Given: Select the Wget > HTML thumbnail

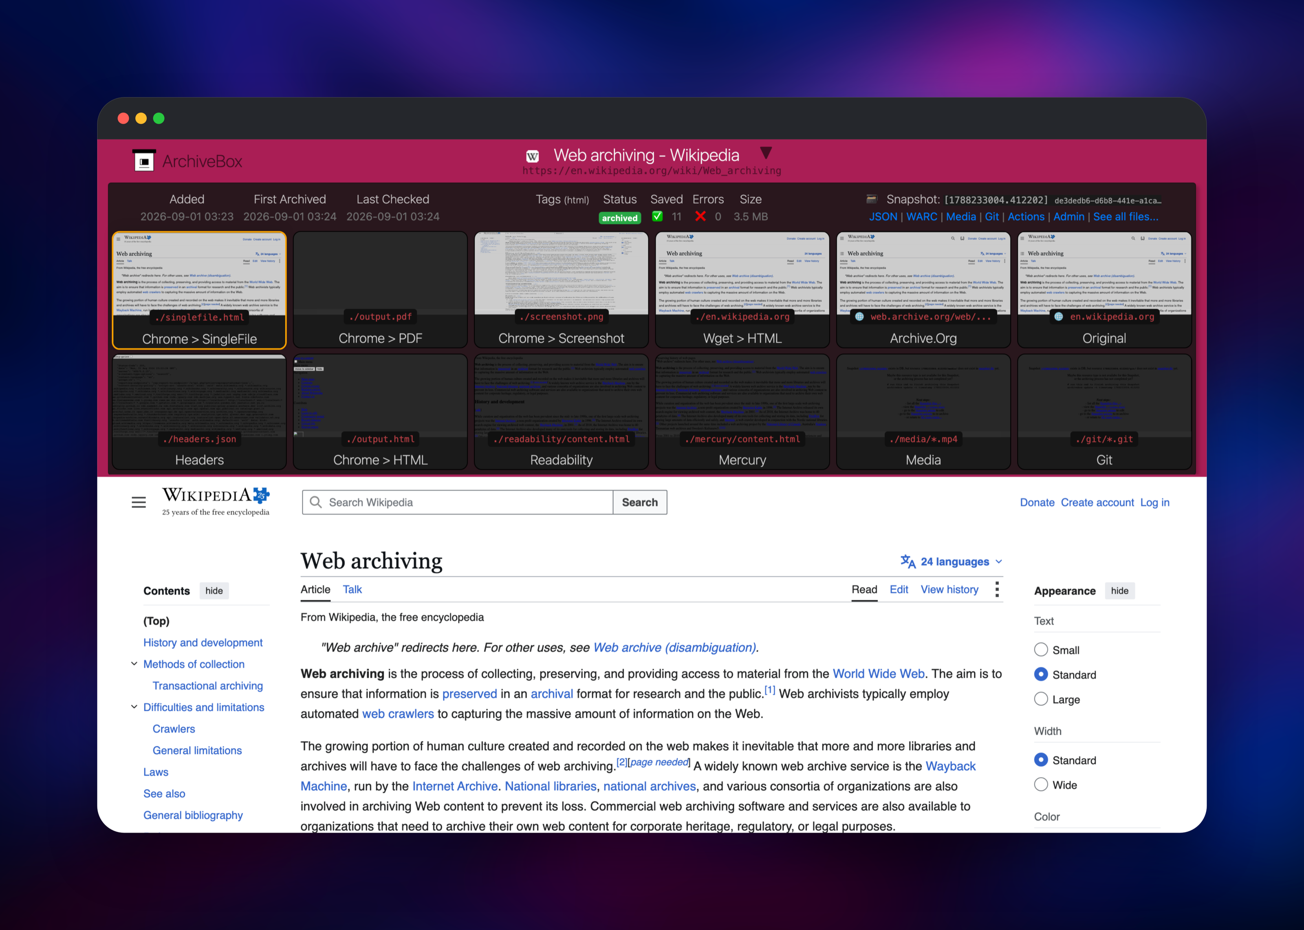Looking at the screenshot, I should click(742, 290).
